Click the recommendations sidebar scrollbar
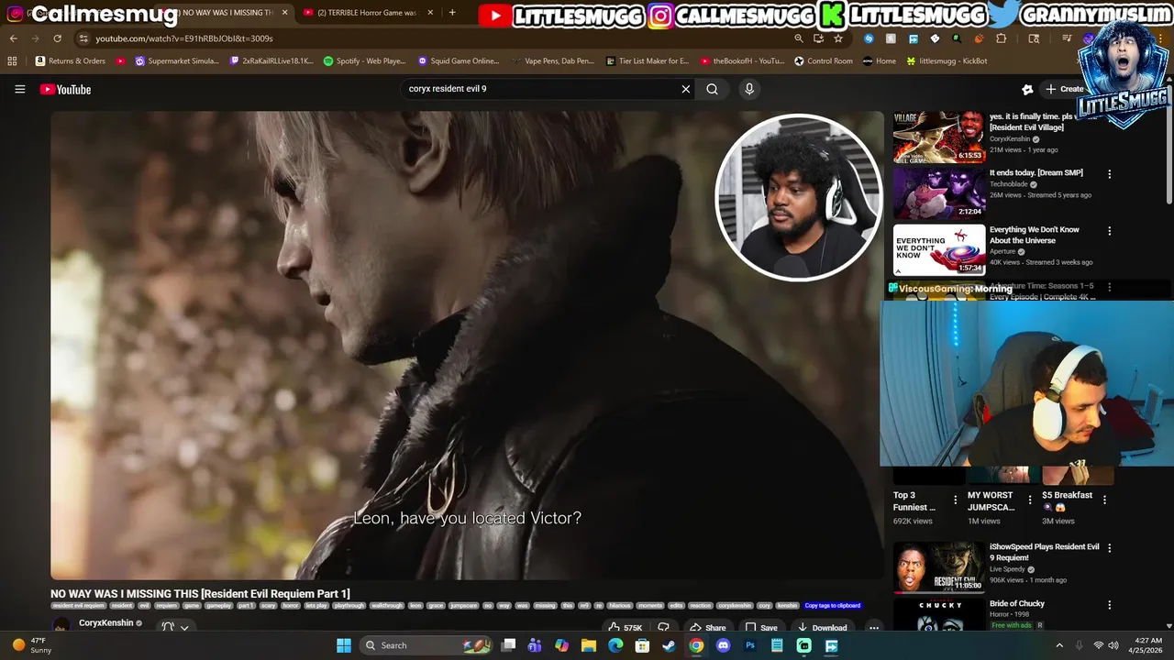The height and width of the screenshot is (660, 1174). (x=1168, y=147)
